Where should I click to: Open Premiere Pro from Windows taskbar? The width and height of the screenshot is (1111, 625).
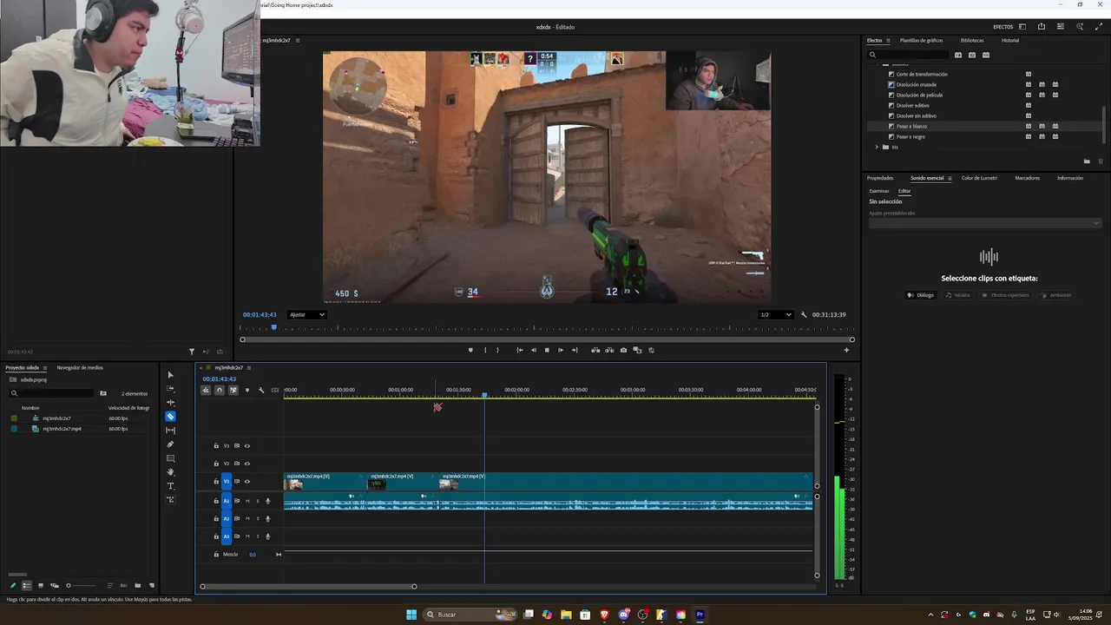click(x=700, y=615)
